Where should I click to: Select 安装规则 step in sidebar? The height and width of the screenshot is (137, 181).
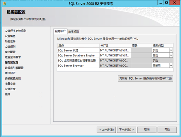click(10, 47)
